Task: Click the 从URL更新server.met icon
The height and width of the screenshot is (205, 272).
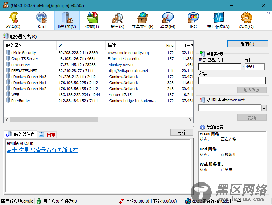Action: tap(202, 100)
